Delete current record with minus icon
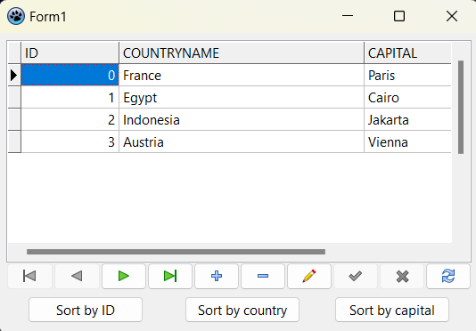The width and height of the screenshot is (476, 331). coord(263,276)
